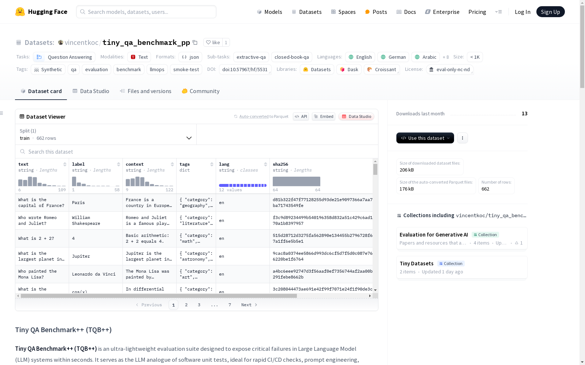Sort the label column
Viewport: 585px width, 365px height.
(x=118, y=164)
